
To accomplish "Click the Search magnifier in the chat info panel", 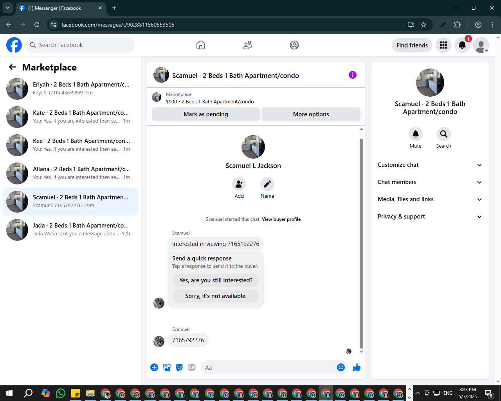I will coord(444,134).
